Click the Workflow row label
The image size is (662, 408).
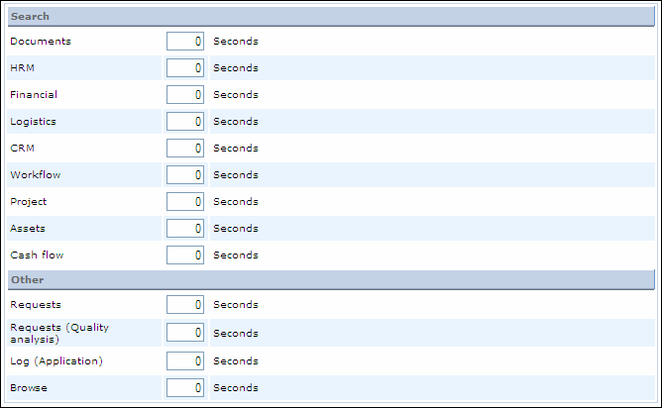click(x=36, y=175)
